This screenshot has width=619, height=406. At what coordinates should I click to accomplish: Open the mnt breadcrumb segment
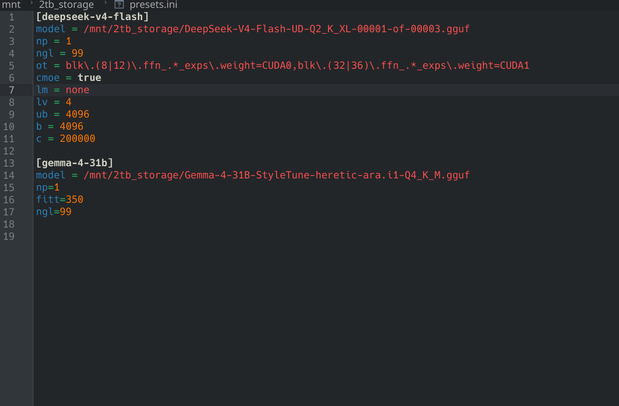tap(11, 5)
